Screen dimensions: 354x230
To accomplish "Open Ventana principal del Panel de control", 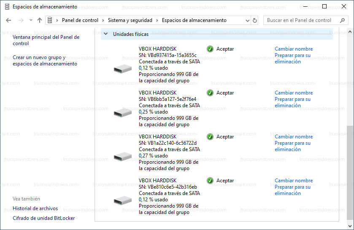I will (x=46, y=40).
